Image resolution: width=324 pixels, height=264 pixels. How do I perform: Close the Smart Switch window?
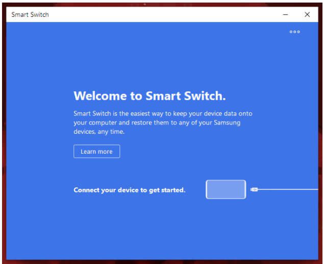(x=307, y=14)
